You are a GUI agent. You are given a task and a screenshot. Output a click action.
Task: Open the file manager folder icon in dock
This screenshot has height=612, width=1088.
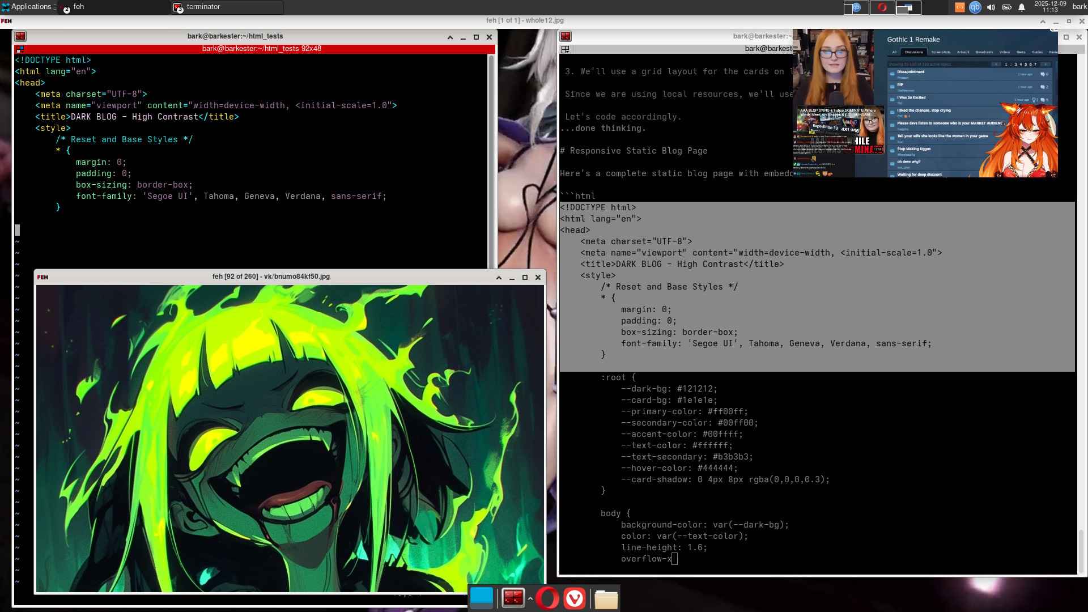pos(606,599)
